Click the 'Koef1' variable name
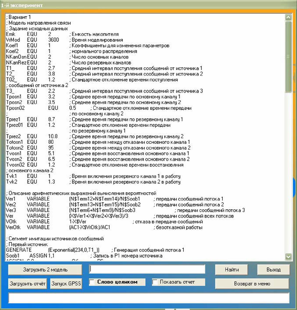Screen dimensions: 297x310 pyautogui.click(x=12, y=46)
